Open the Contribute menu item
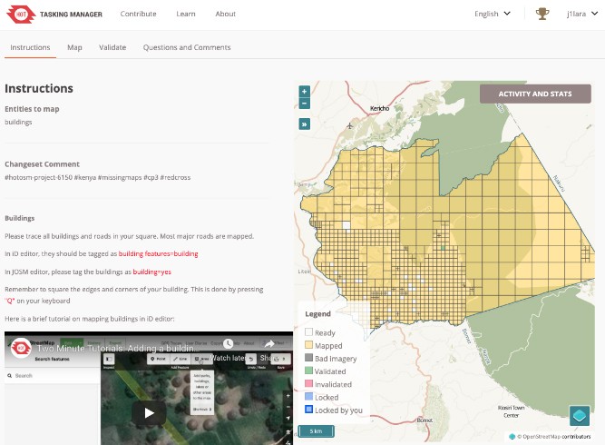 pos(138,14)
